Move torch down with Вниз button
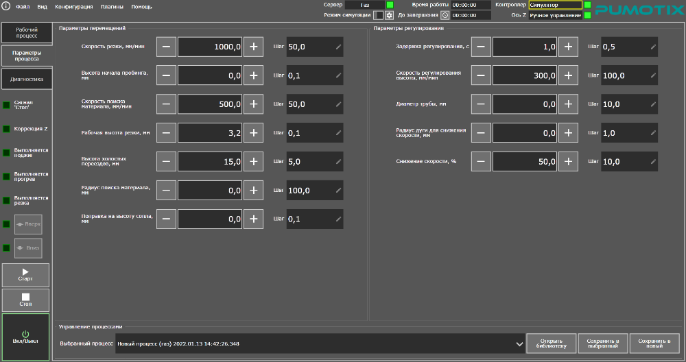This screenshot has height=362, width=686. [x=28, y=248]
